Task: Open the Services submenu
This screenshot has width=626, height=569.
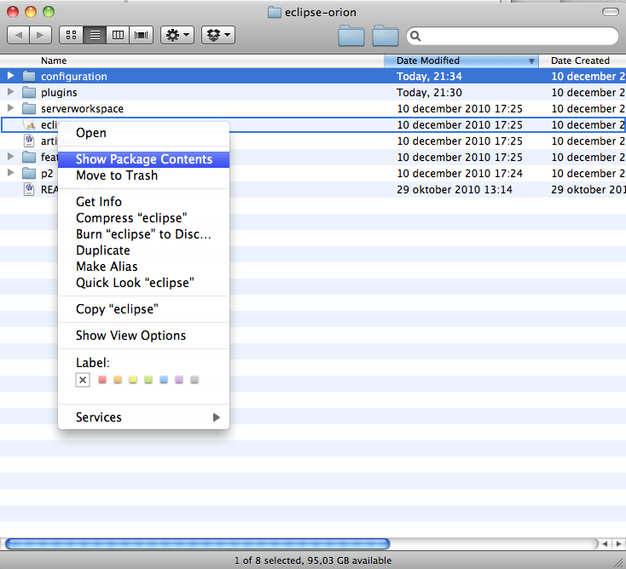Action: (x=144, y=417)
